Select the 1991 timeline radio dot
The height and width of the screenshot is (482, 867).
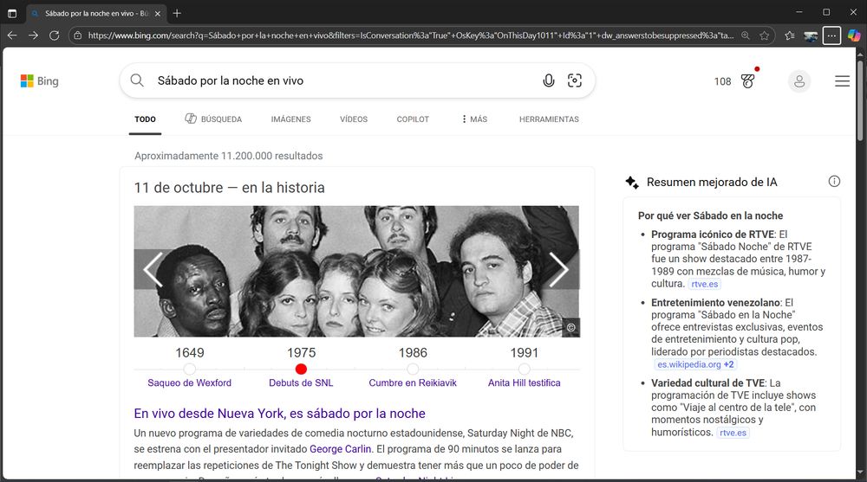tap(524, 370)
